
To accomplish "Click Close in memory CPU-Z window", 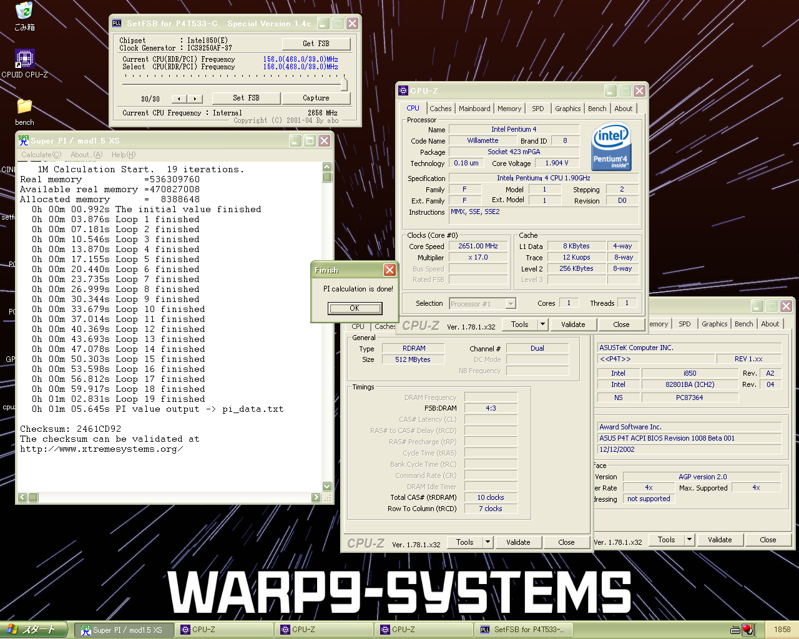I will click(x=566, y=542).
